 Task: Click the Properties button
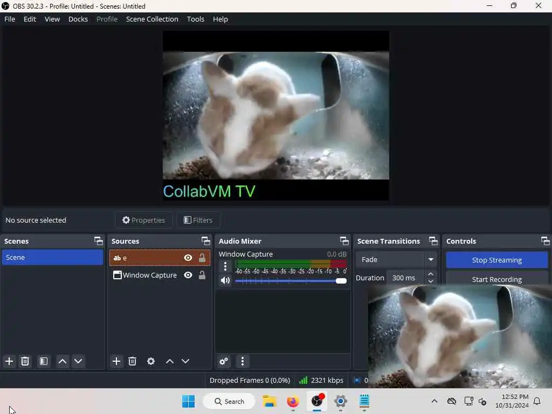[143, 220]
